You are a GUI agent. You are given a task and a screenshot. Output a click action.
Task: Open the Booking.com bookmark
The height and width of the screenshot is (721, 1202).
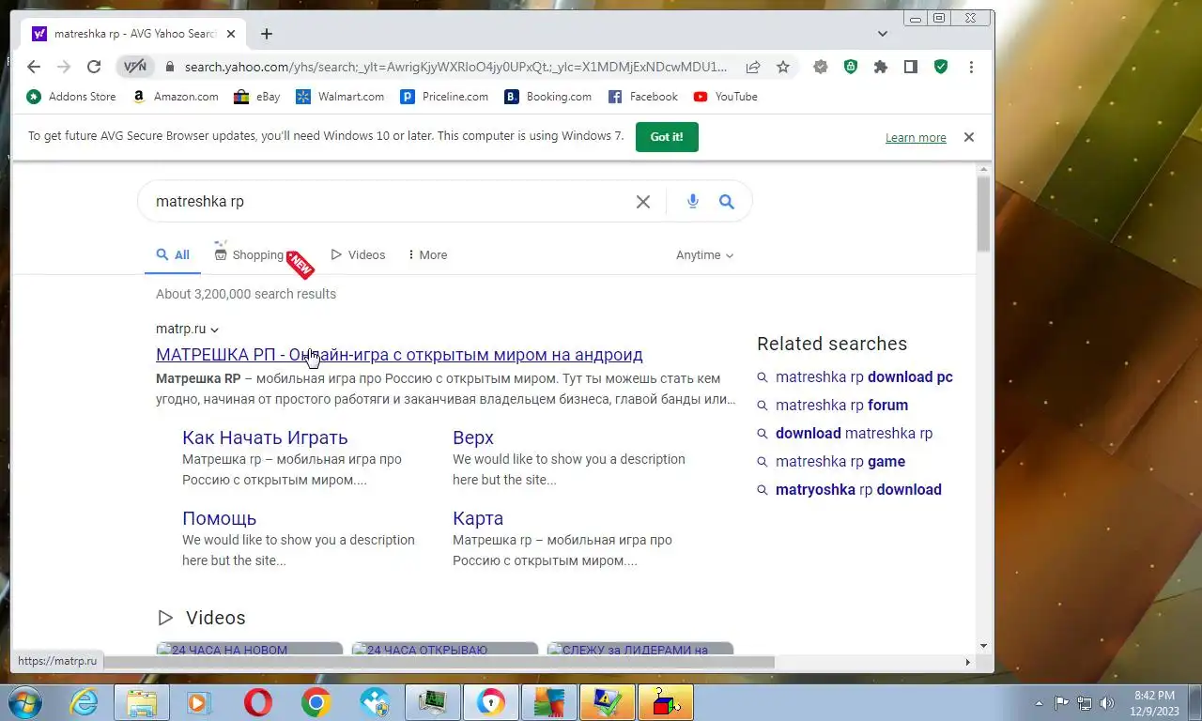click(x=548, y=97)
